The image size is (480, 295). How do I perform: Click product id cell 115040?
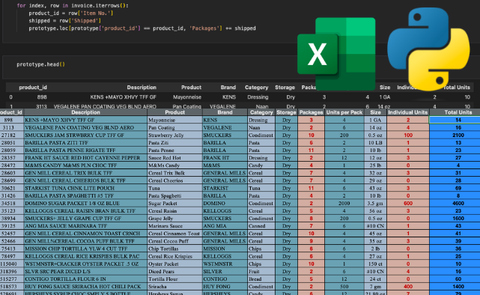point(12,264)
